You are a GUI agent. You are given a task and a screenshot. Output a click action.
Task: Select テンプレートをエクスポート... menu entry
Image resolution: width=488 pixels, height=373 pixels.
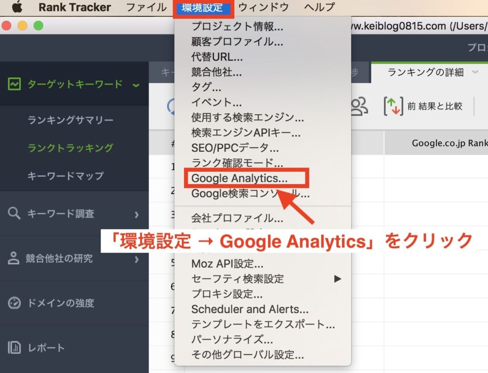(x=263, y=324)
